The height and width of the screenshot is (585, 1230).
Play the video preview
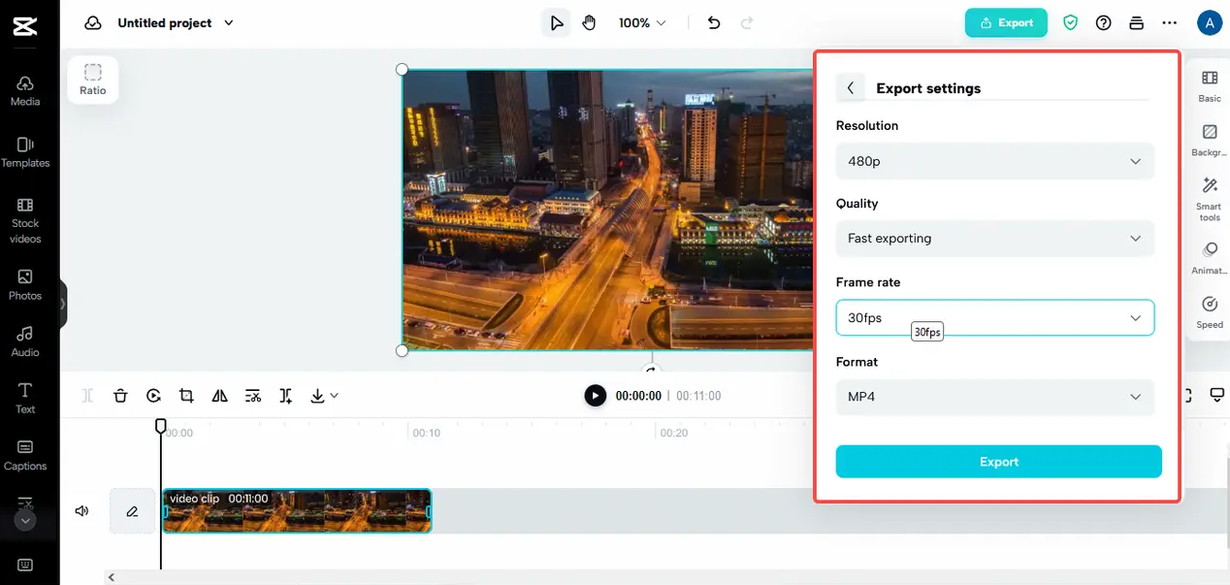coord(595,396)
